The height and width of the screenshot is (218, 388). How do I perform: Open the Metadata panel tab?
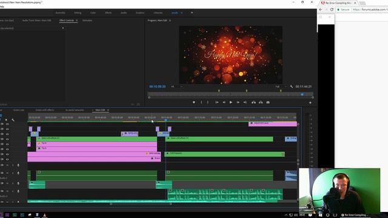coord(87,21)
